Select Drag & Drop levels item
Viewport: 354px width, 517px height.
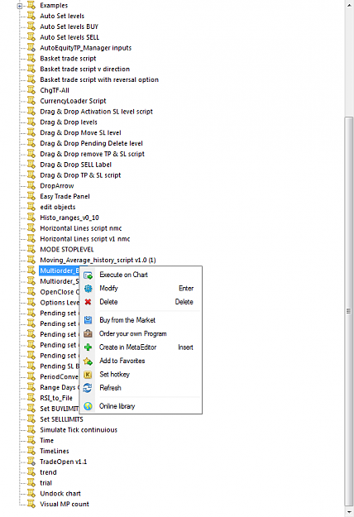point(69,122)
